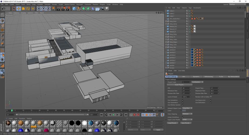This screenshot has width=249, height=135.
Task: Click the Autokeying red button
Action: pyautogui.click(x=134, y=115)
